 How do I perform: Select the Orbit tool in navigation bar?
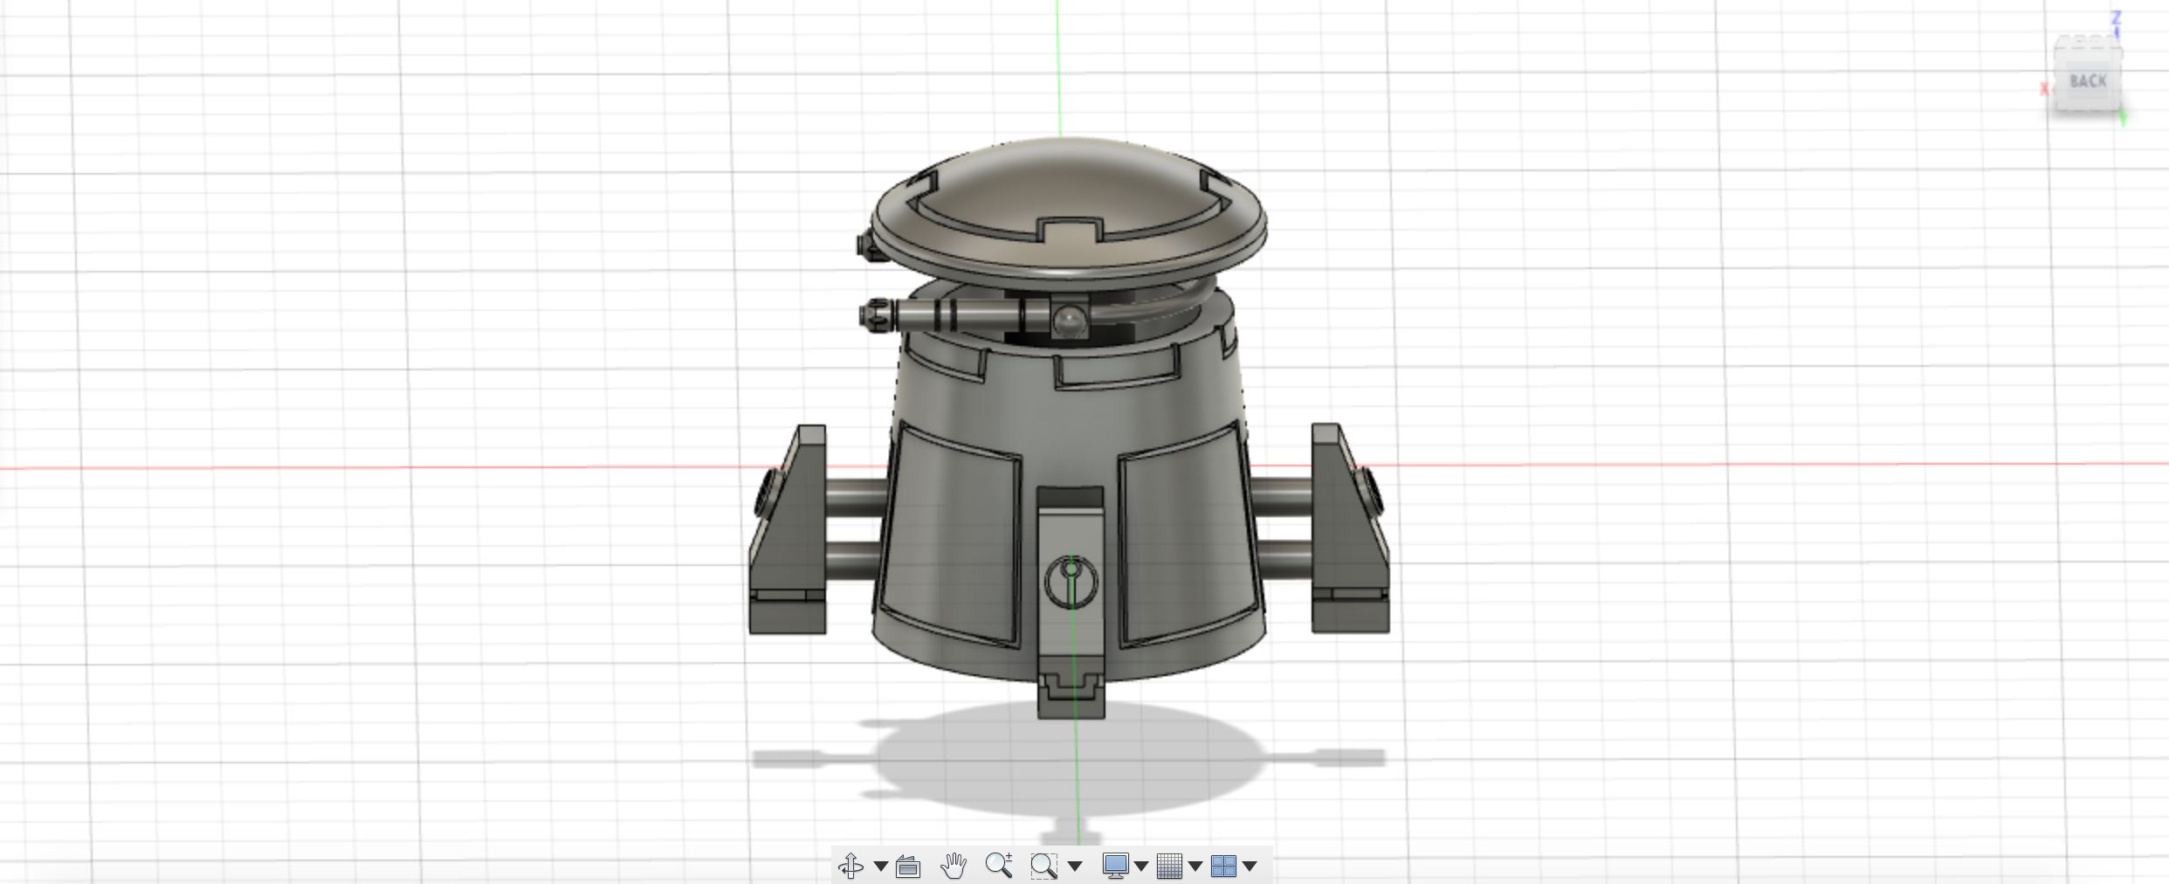[850, 866]
